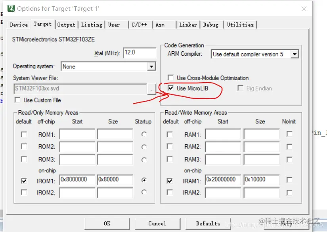327x232 pixels.
Task: Toggle IRAM2 NoInit checkbox
Action: pyautogui.click(x=289, y=193)
